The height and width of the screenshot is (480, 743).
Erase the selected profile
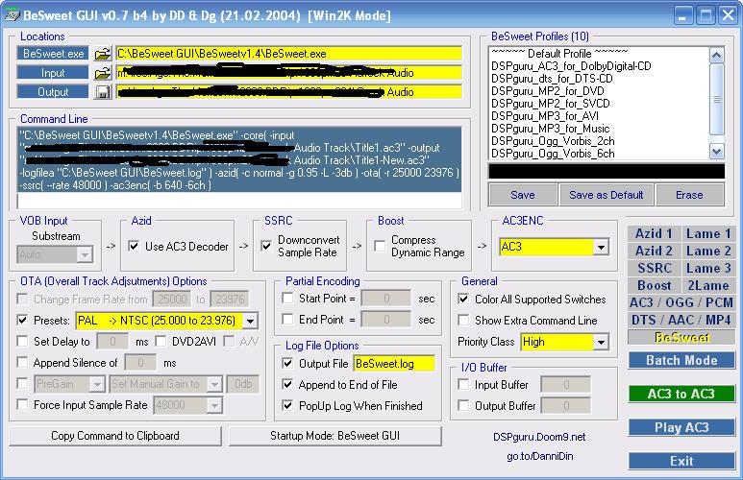[689, 195]
